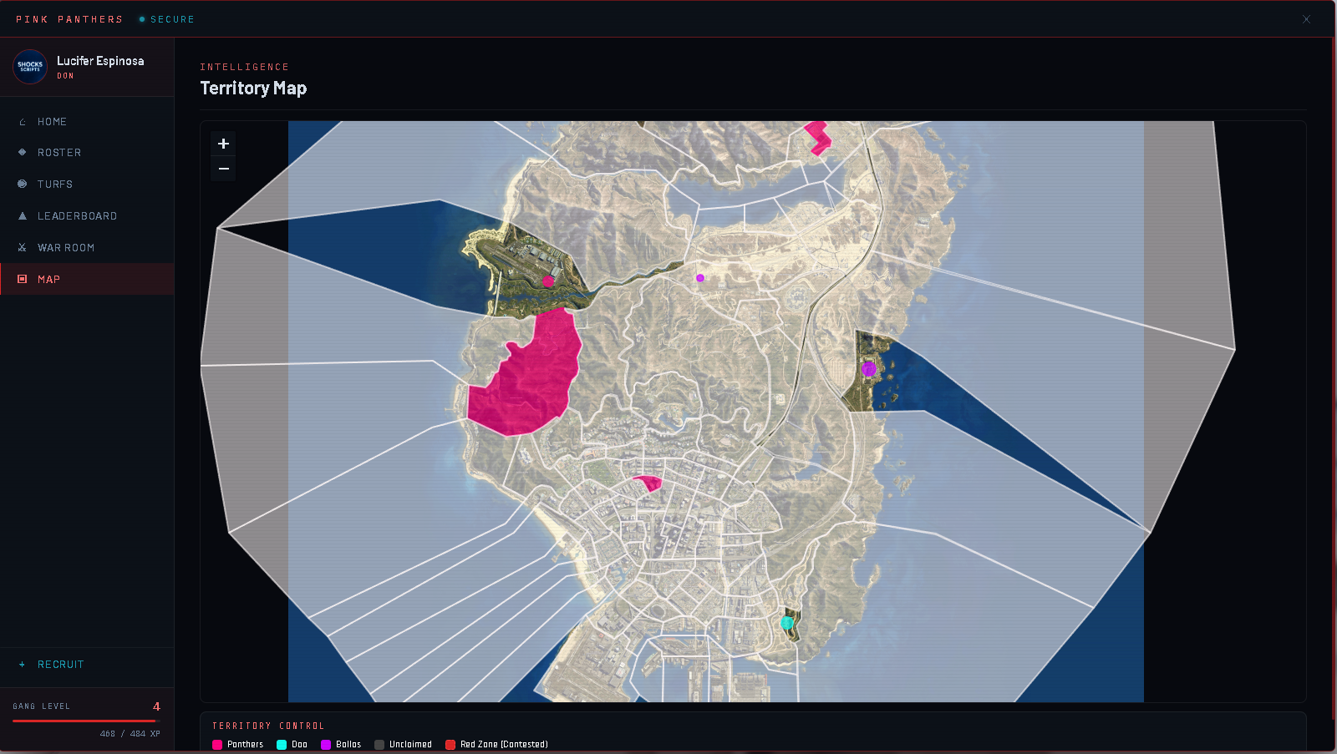Click the Doo legend label
1337x754 pixels.
pos(299,745)
